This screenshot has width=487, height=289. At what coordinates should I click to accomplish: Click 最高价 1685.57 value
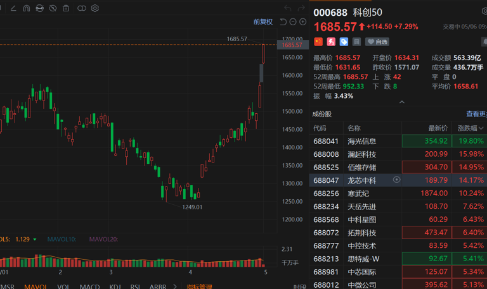(x=347, y=58)
